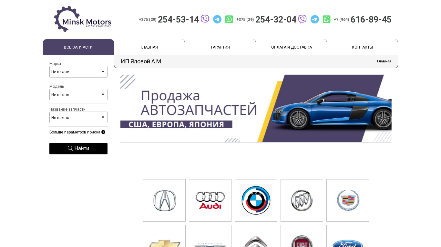The width and height of the screenshot is (441, 247).
Task: Select the Acura brand logo
Action: (164, 200)
